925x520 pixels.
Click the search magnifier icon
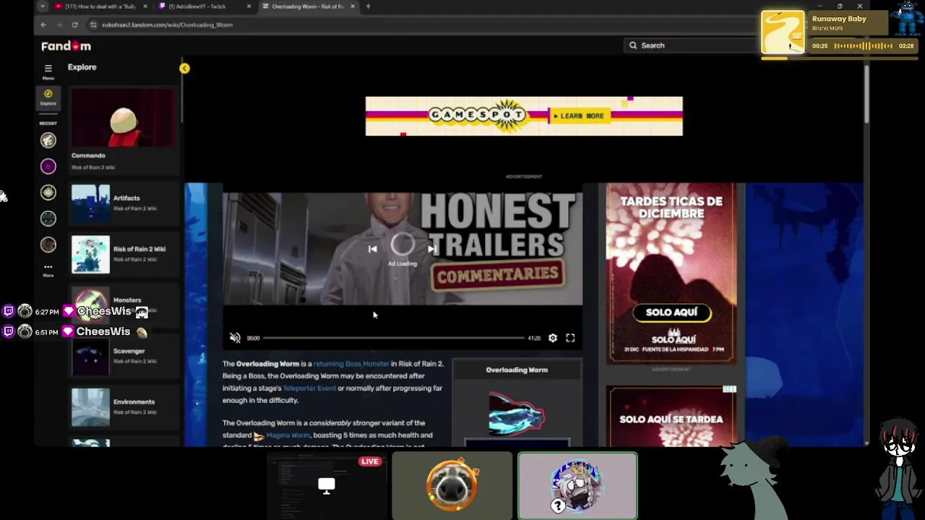[633, 45]
